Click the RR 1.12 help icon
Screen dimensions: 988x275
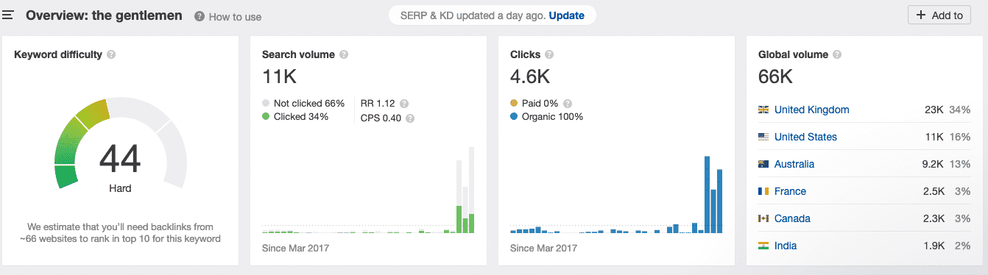click(x=404, y=104)
